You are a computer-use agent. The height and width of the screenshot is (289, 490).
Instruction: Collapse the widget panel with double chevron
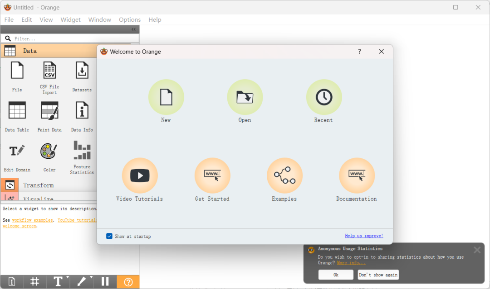[134, 29]
